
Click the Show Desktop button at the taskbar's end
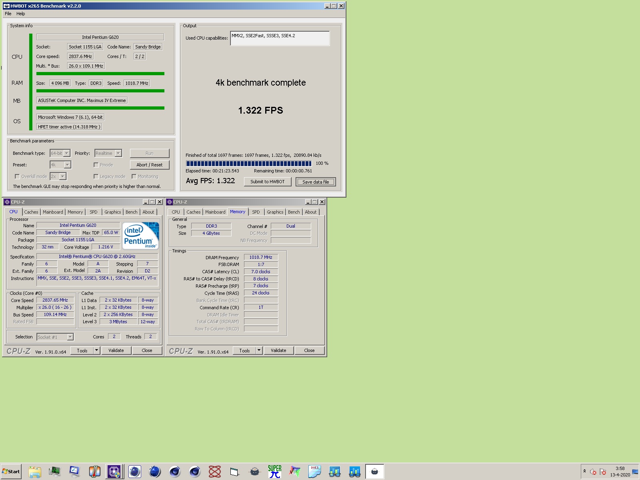(x=635, y=472)
